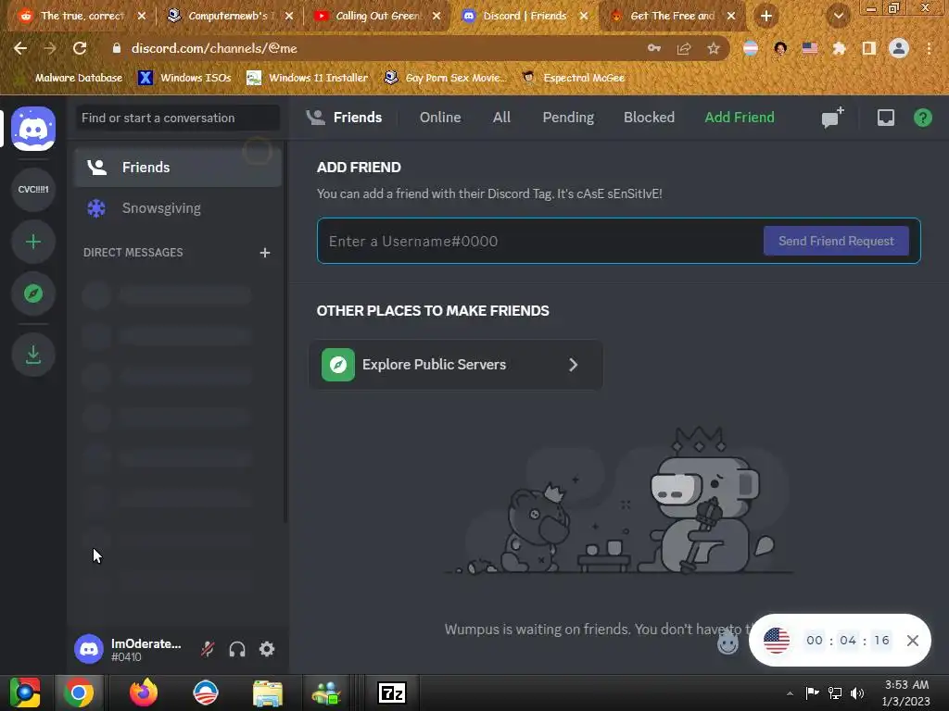Switch to the Blocked tab

[x=649, y=118]
